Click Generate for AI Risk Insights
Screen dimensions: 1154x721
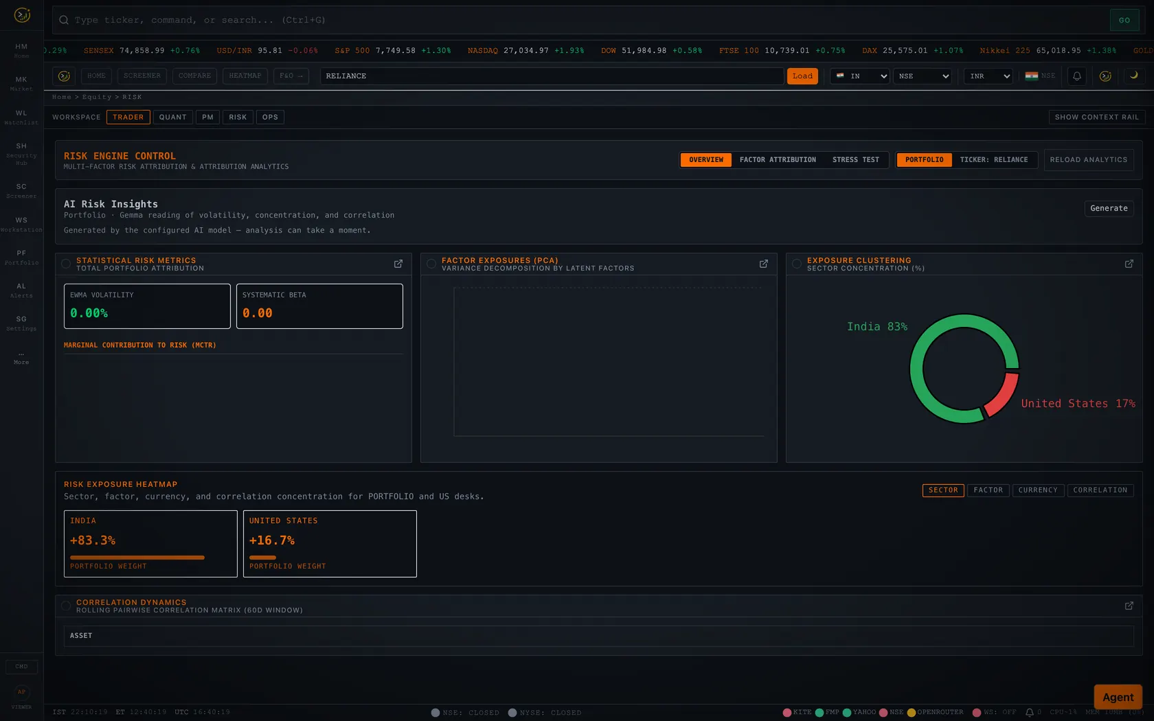click(x=1109, y=208)
